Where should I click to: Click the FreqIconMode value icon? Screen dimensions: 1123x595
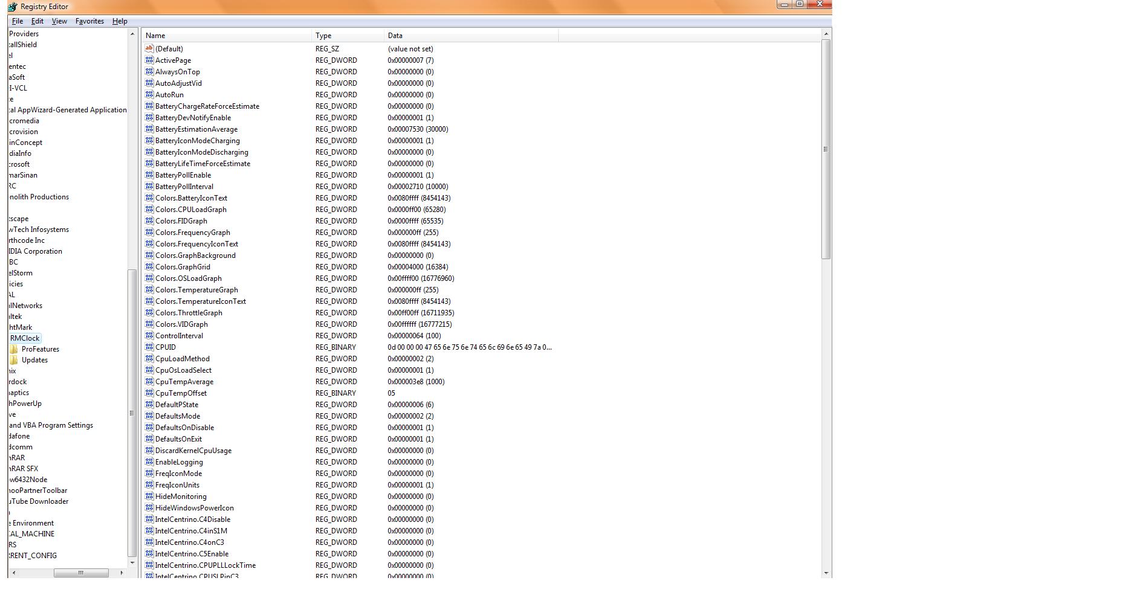click(149, 473)
